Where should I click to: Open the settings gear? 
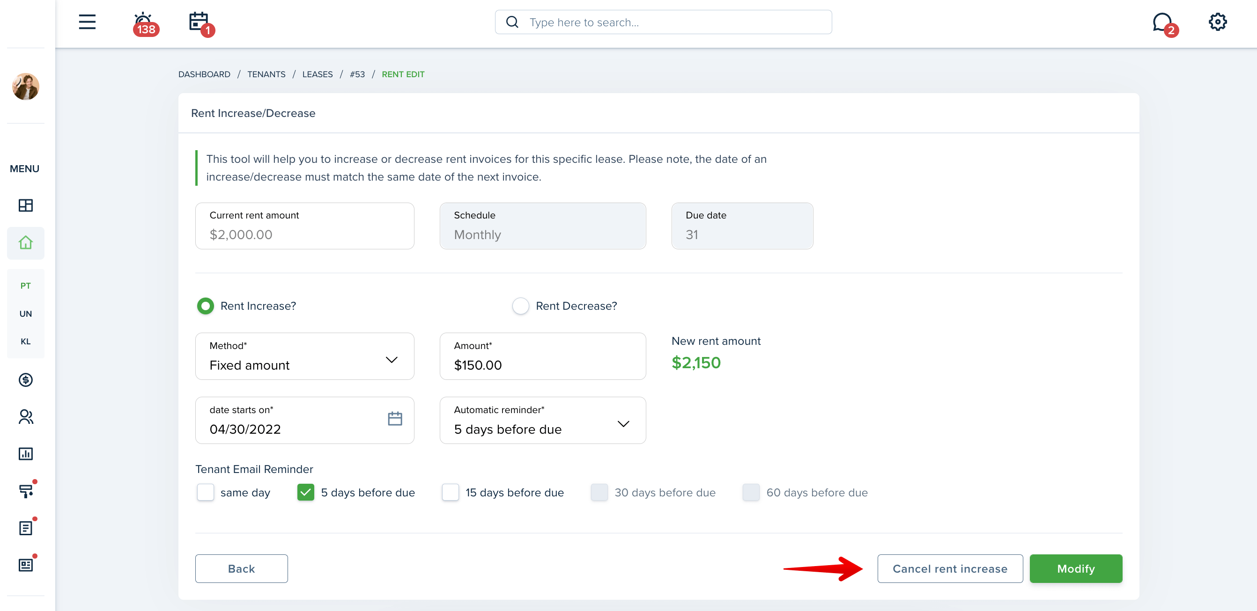click(1218, 22)
